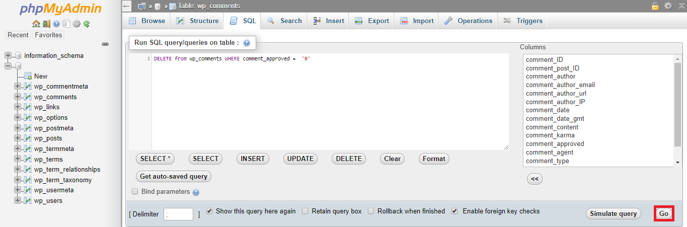Click the Delimiter input field
The width and height of the screenshot is (687, 227).
[x=178, y=214]
